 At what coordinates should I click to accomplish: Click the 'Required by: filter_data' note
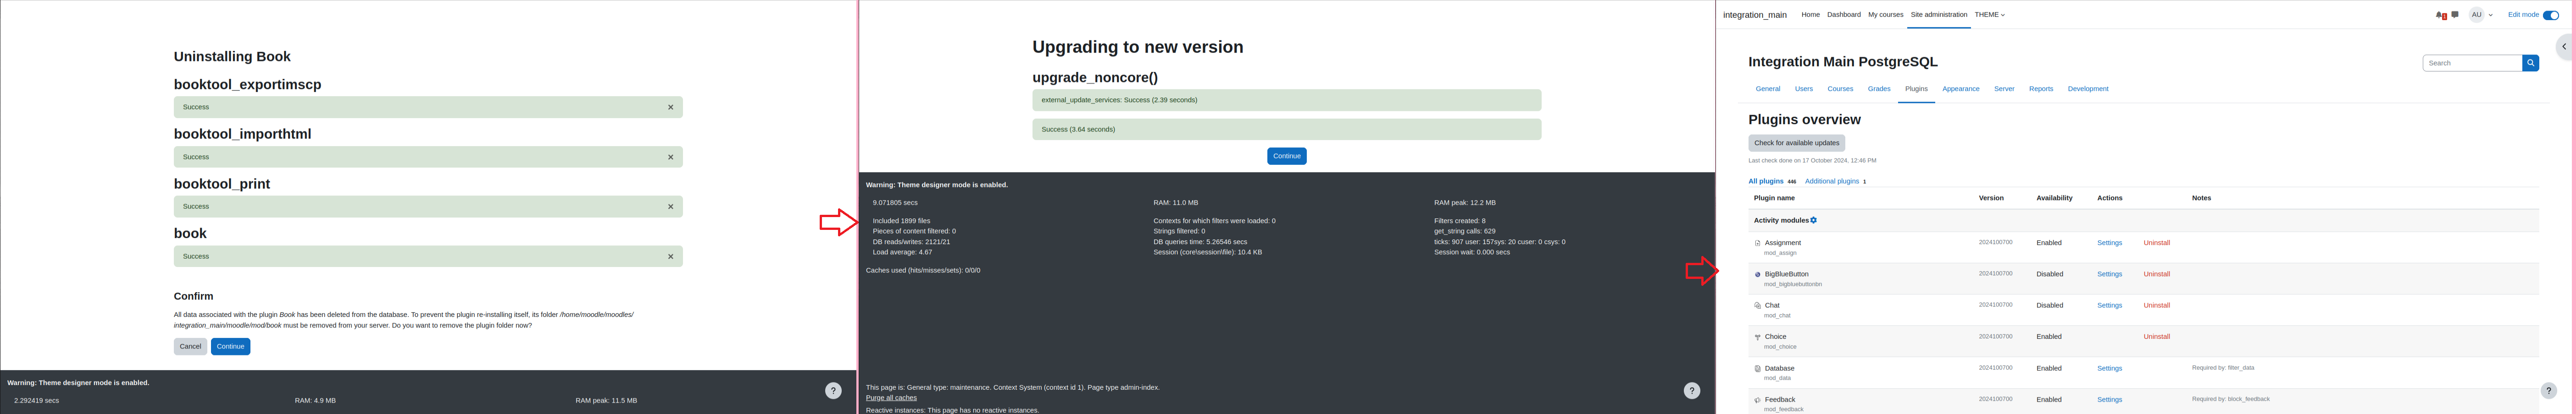point(2223,368)
